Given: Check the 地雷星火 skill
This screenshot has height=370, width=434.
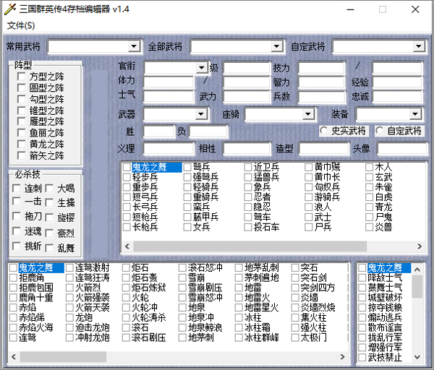Looking at the screenshot, I should point(239,308).
